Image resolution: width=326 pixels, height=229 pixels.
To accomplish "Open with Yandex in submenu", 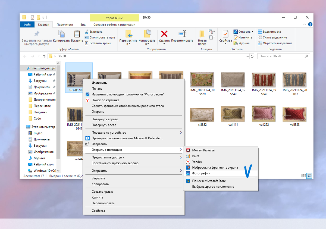I will [x=221, y=162].
